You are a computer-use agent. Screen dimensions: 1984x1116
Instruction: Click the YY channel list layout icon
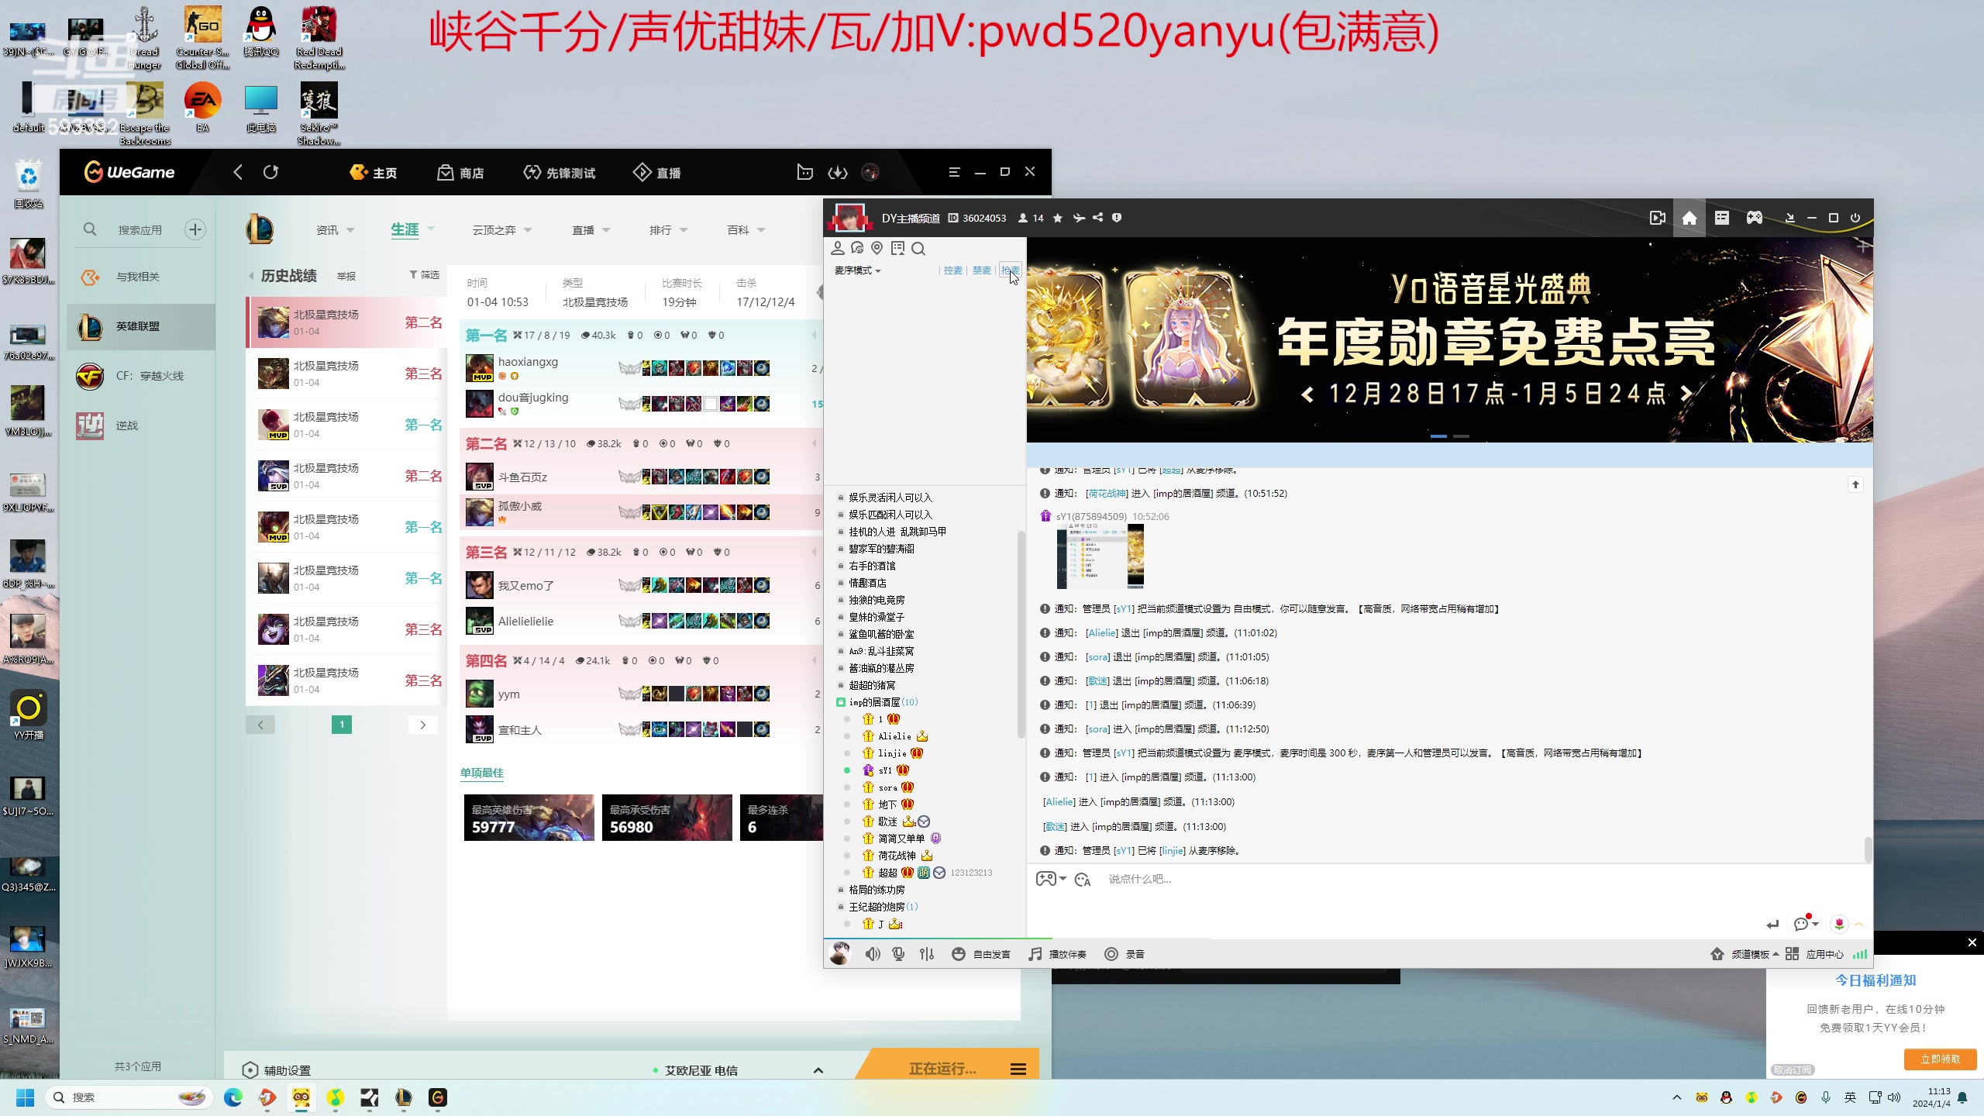[x=1722, y=218]
